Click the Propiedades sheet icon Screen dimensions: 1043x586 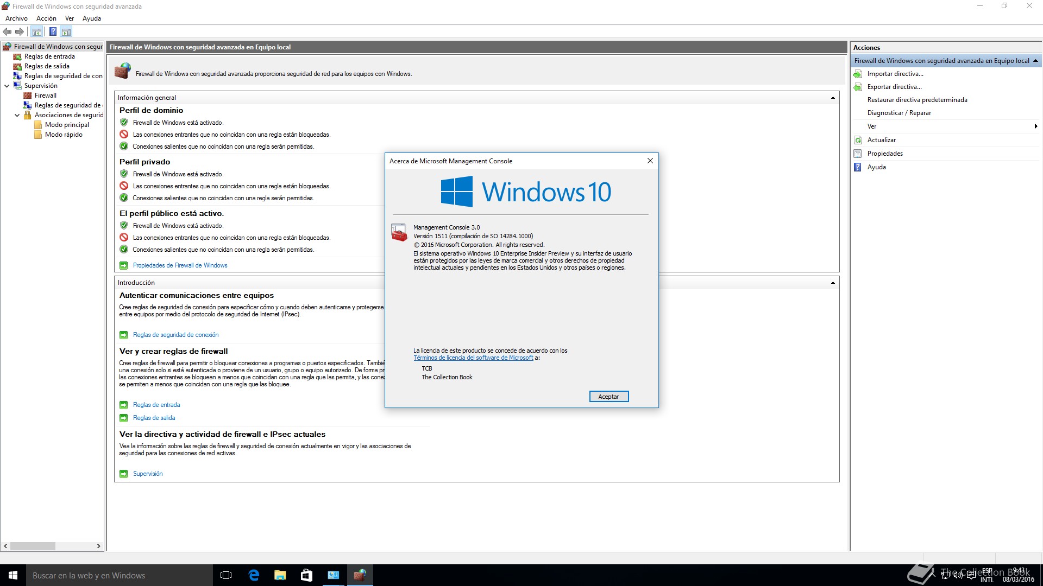point(858,154)
